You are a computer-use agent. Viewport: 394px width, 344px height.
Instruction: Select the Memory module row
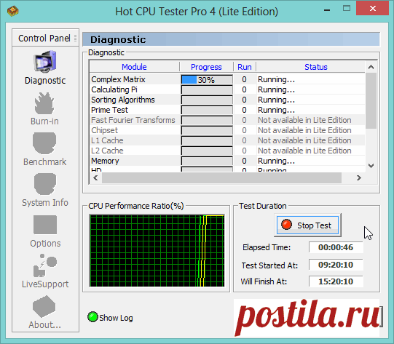(227, 161)
